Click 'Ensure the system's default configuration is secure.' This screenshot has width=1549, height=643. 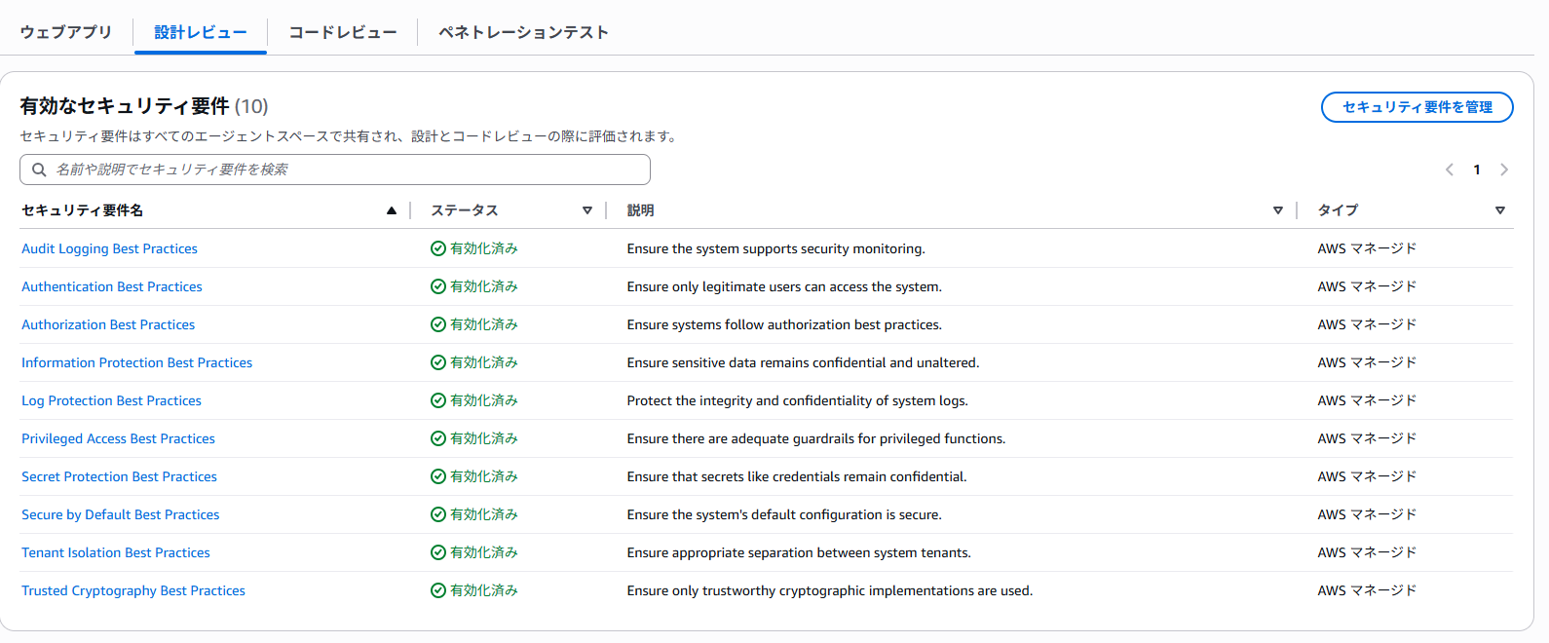coord(784,514)
